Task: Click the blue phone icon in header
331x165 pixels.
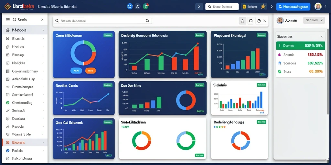Action: pos(130,6)
